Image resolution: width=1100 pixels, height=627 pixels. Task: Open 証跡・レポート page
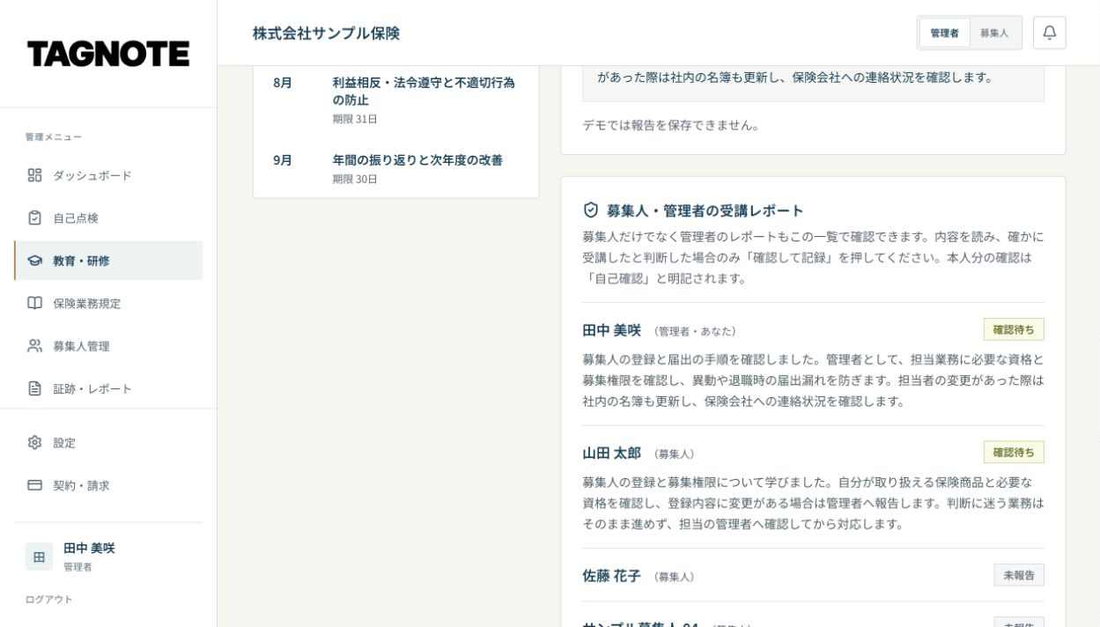point(108,388)
